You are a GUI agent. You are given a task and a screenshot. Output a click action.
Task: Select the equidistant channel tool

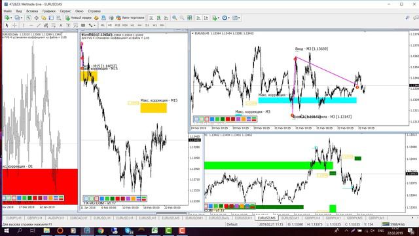(46, 26)
